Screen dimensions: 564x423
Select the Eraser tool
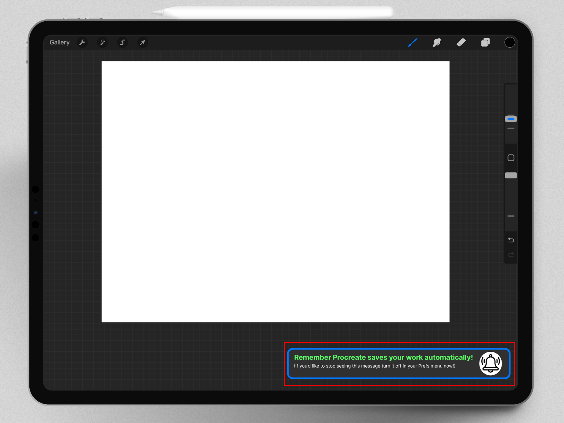[461, 43]
